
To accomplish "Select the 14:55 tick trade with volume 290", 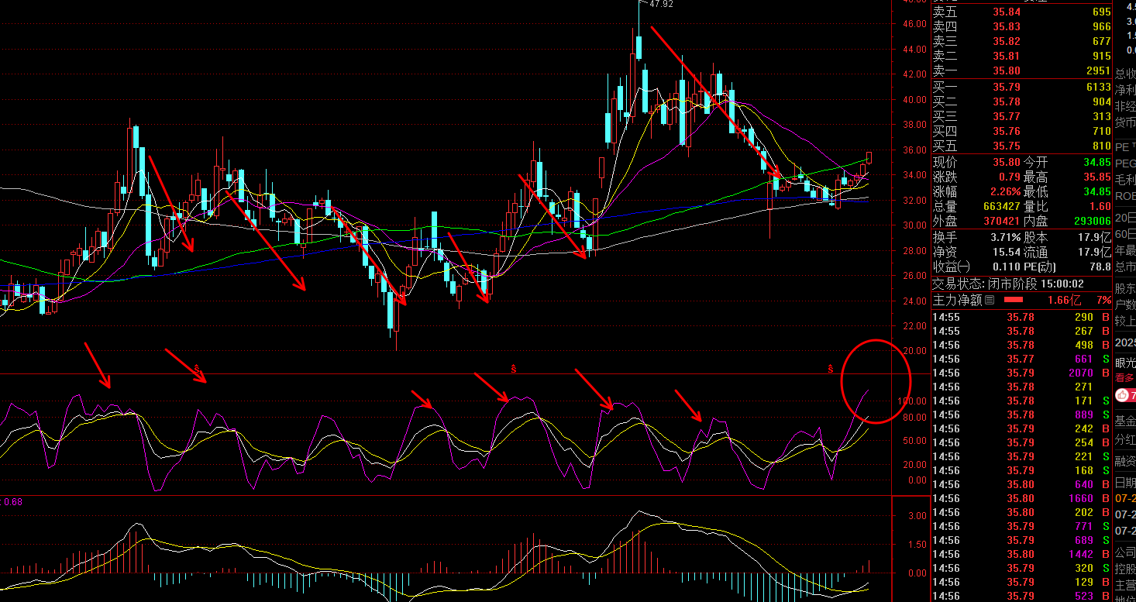I will 1021,317.
